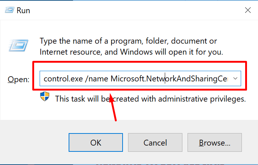This screenshot has height=165, width=258.
Task: Click the empty gray area left of OK
Action: pos(34,142)
